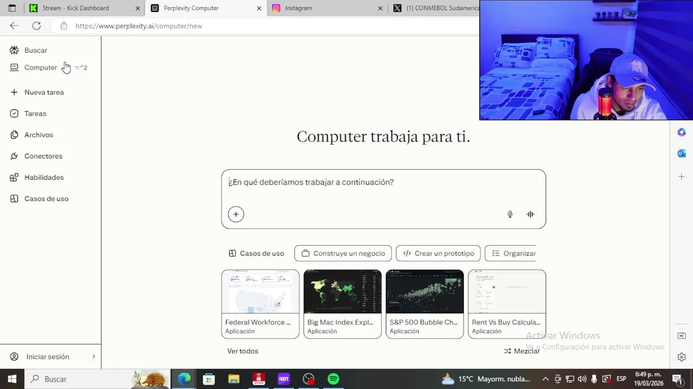Open the notification center icon

(x=677, y=379)
